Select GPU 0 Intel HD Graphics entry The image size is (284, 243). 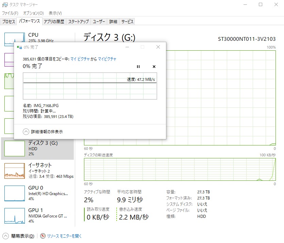coord(38,193)
